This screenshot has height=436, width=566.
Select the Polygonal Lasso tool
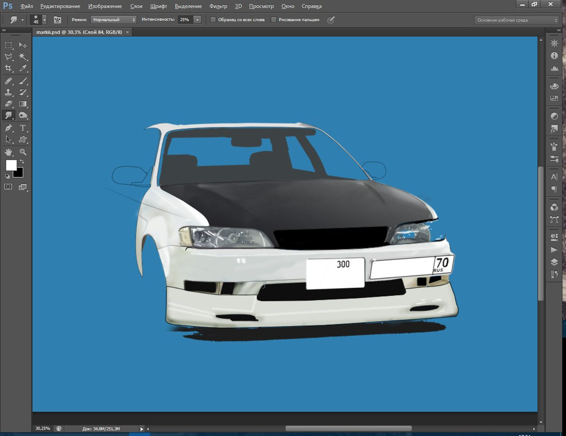pos(8,57)
